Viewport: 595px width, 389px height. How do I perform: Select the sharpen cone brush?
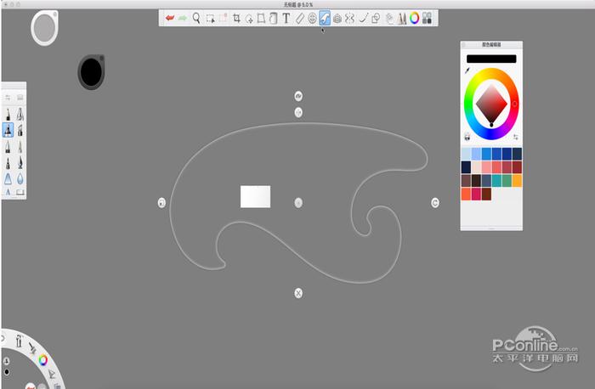8,178
